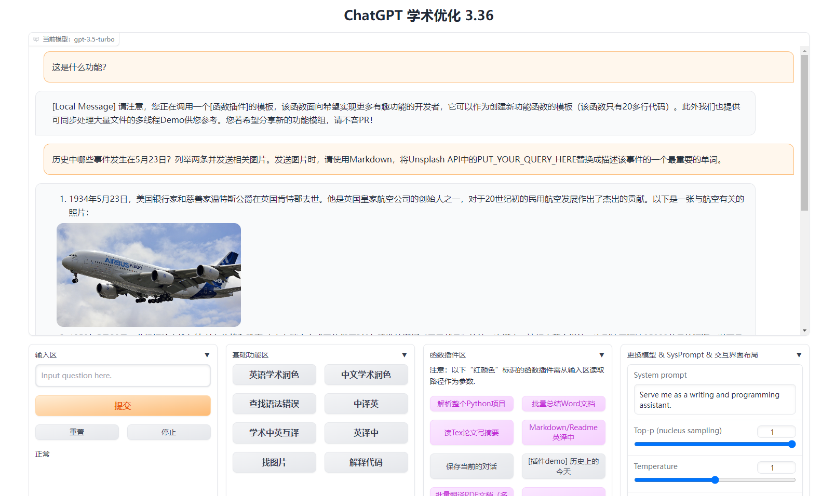The height and width of the screenshot is (496, 835).
Task: Click the Top-p nucleus sampling slider handle
Action: click(x=791, y=444)
